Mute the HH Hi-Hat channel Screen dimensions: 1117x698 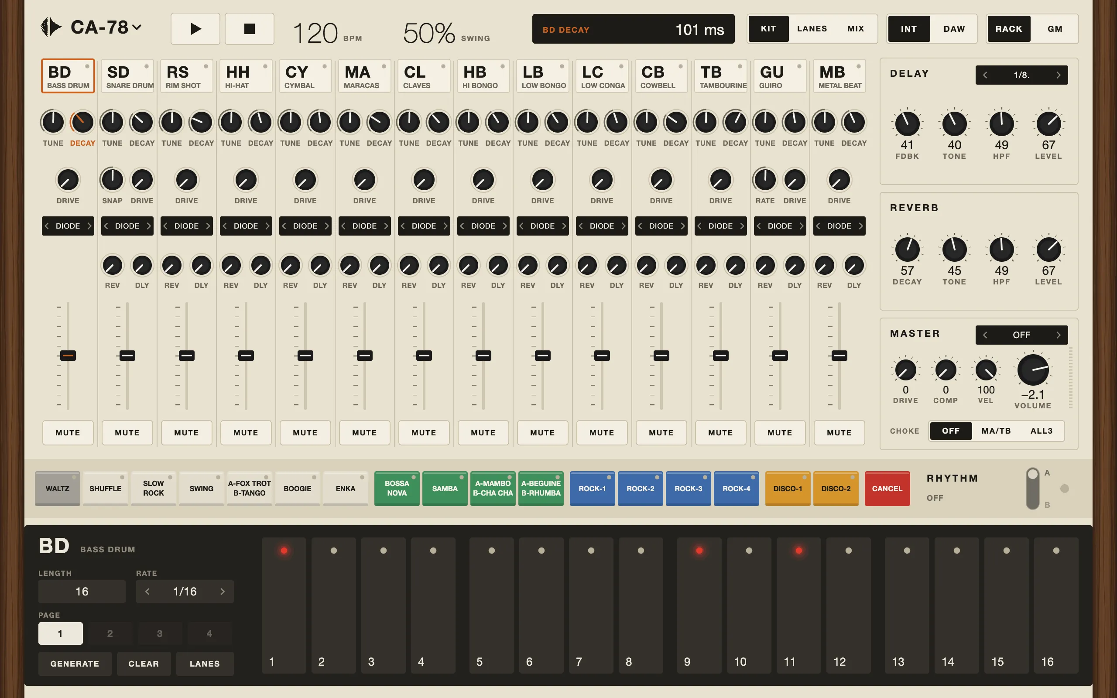point(246,433)
